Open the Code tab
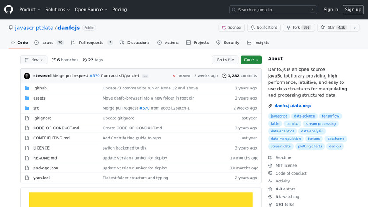This screenshot has width=368, height=207. [19, 43]
